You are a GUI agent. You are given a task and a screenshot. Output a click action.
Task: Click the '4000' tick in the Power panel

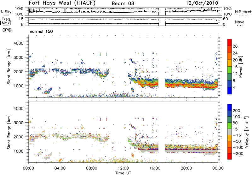pyautogui.click(x=19, y=43)
